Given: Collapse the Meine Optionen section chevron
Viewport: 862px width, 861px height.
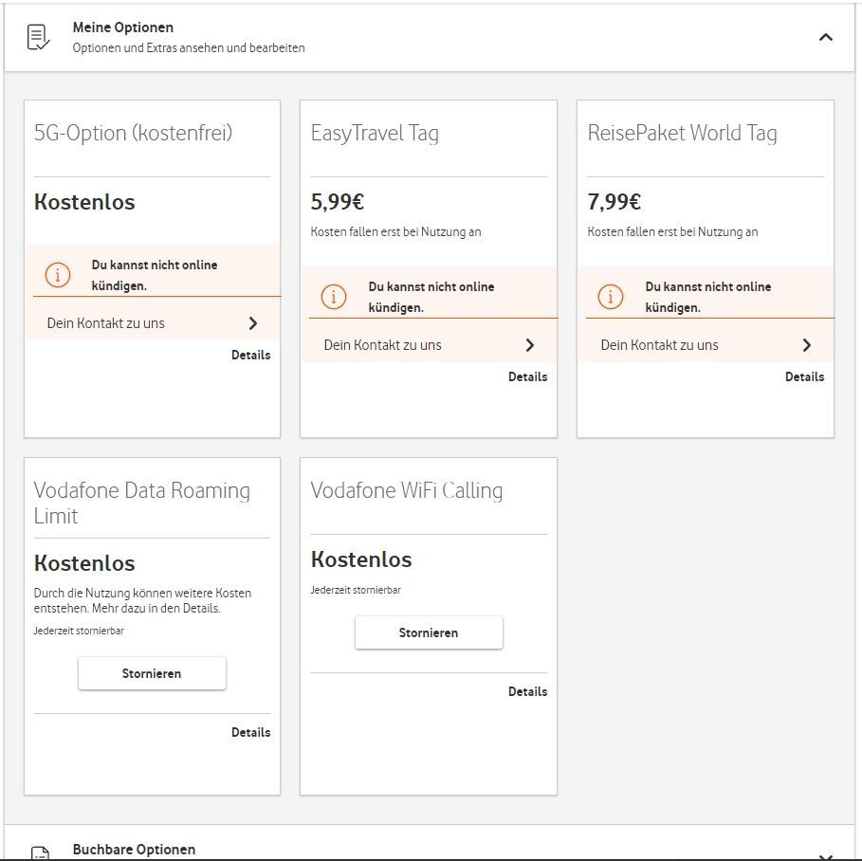Looking at the screenshot, I should 825,38.
